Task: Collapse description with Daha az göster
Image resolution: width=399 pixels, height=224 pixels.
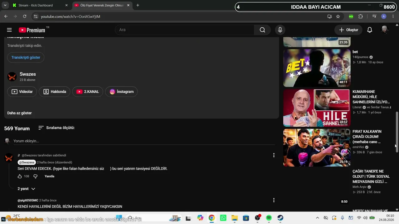Action: coord(19,113)
